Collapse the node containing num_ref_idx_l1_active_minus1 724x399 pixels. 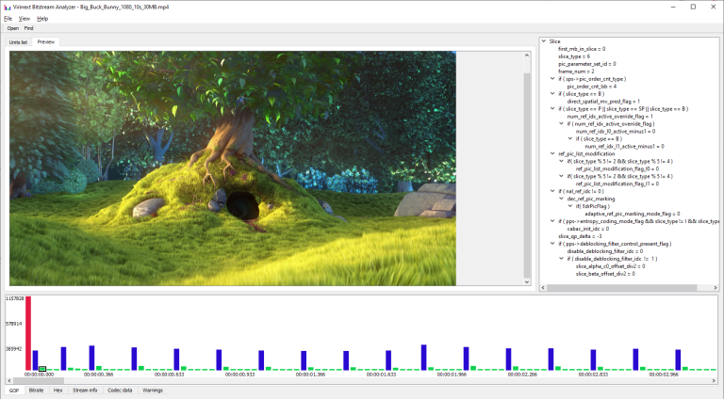pos(570,138)
